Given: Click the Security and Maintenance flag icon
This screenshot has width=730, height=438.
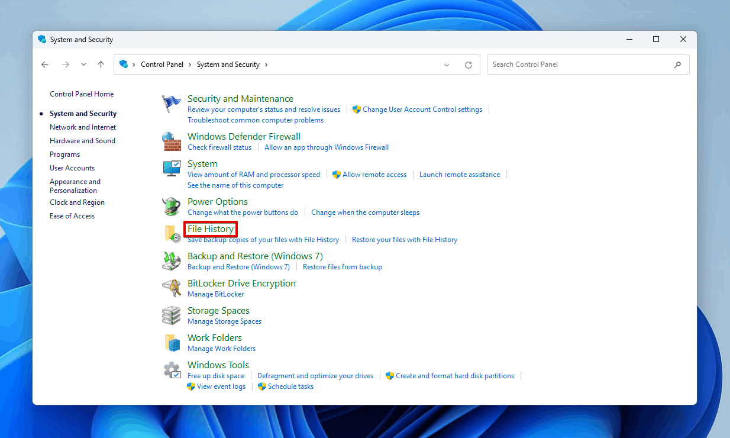Looking at the screenshot, I should coord(172,104).
